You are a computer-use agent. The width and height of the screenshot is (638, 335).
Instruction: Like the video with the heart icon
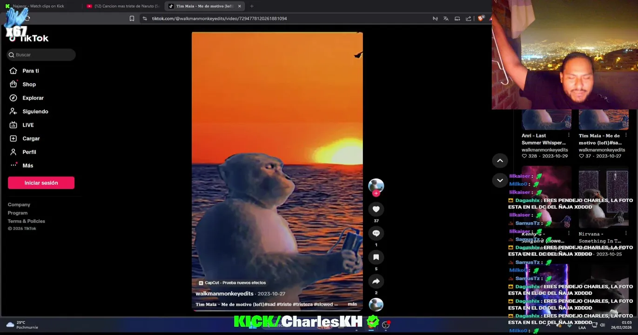(x=376, y=209)
